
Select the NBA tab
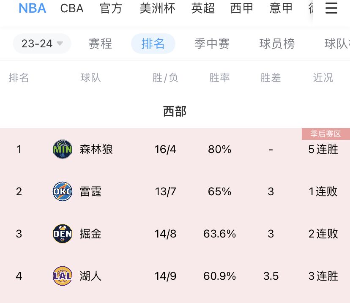click(33, 8)
